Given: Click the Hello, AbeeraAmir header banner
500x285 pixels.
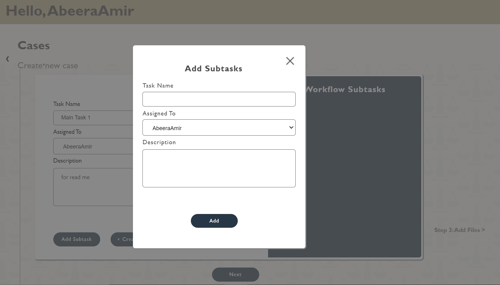Looking at the screenshot, I should click(70, 11).
